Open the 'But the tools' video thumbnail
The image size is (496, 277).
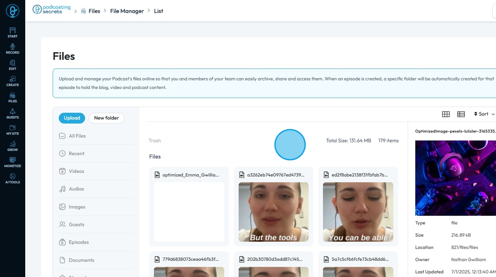[273, 212]
